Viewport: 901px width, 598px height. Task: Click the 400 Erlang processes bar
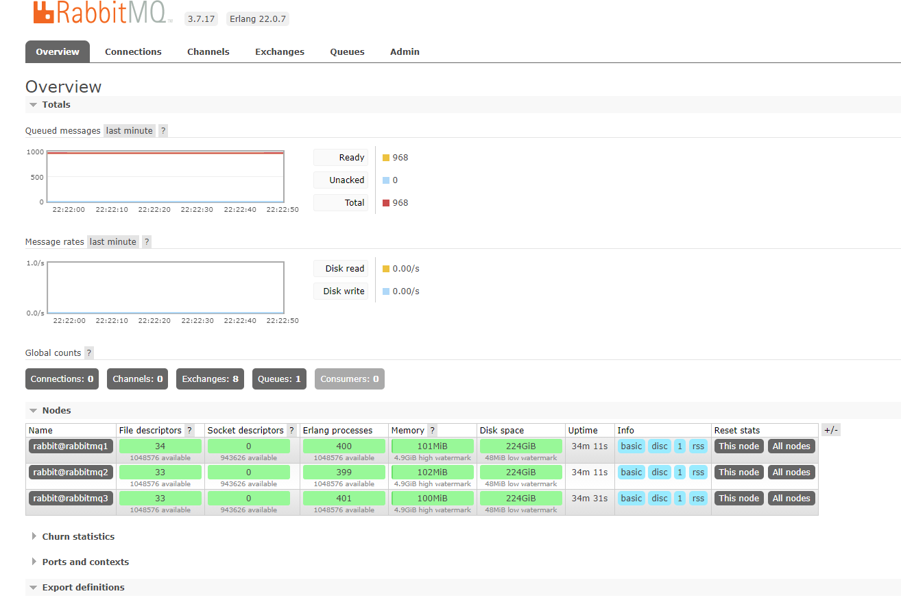pos(344,446)
